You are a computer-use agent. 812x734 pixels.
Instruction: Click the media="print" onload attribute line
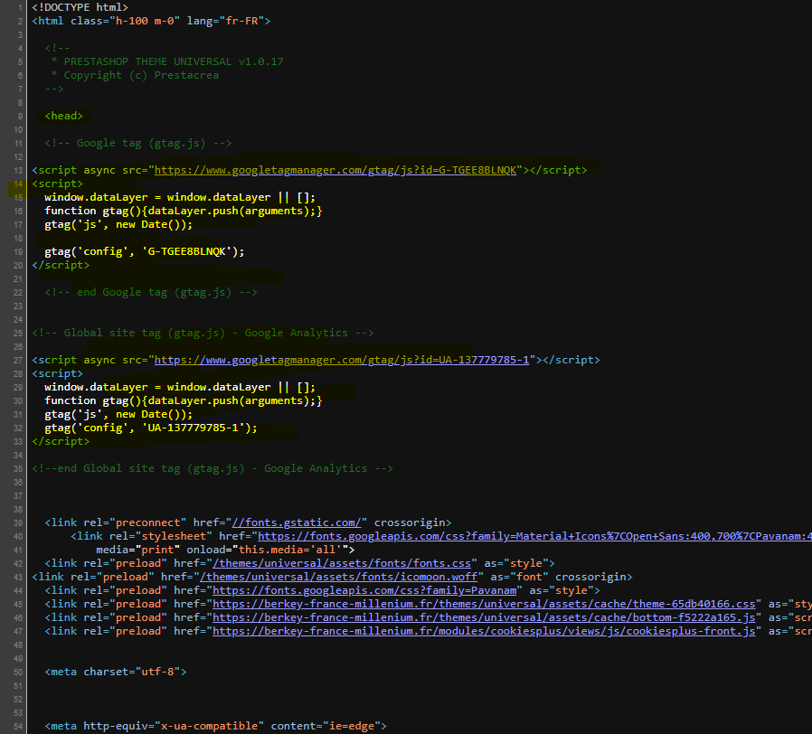(225, 550)
